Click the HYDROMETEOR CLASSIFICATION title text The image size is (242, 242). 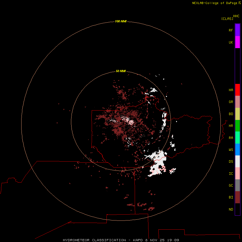point(94,240)
